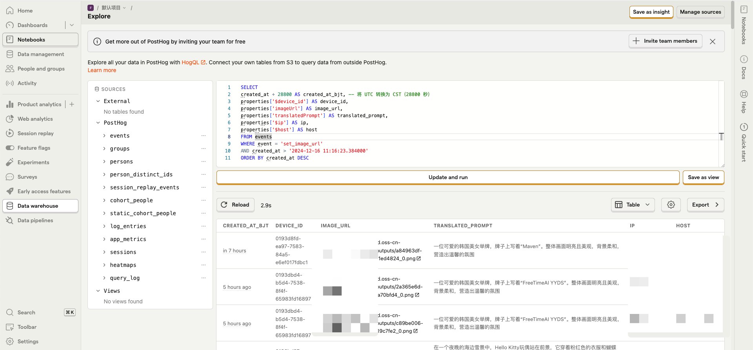
Task: Expand the Dashboards dropdown chevron
Action: pyautogui.click(x=72, y=25)
